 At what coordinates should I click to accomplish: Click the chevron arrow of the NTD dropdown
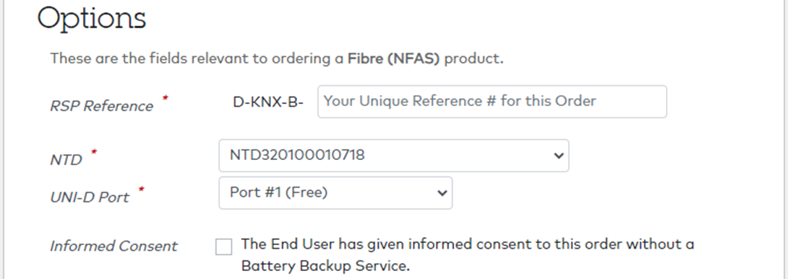point(558,156)
